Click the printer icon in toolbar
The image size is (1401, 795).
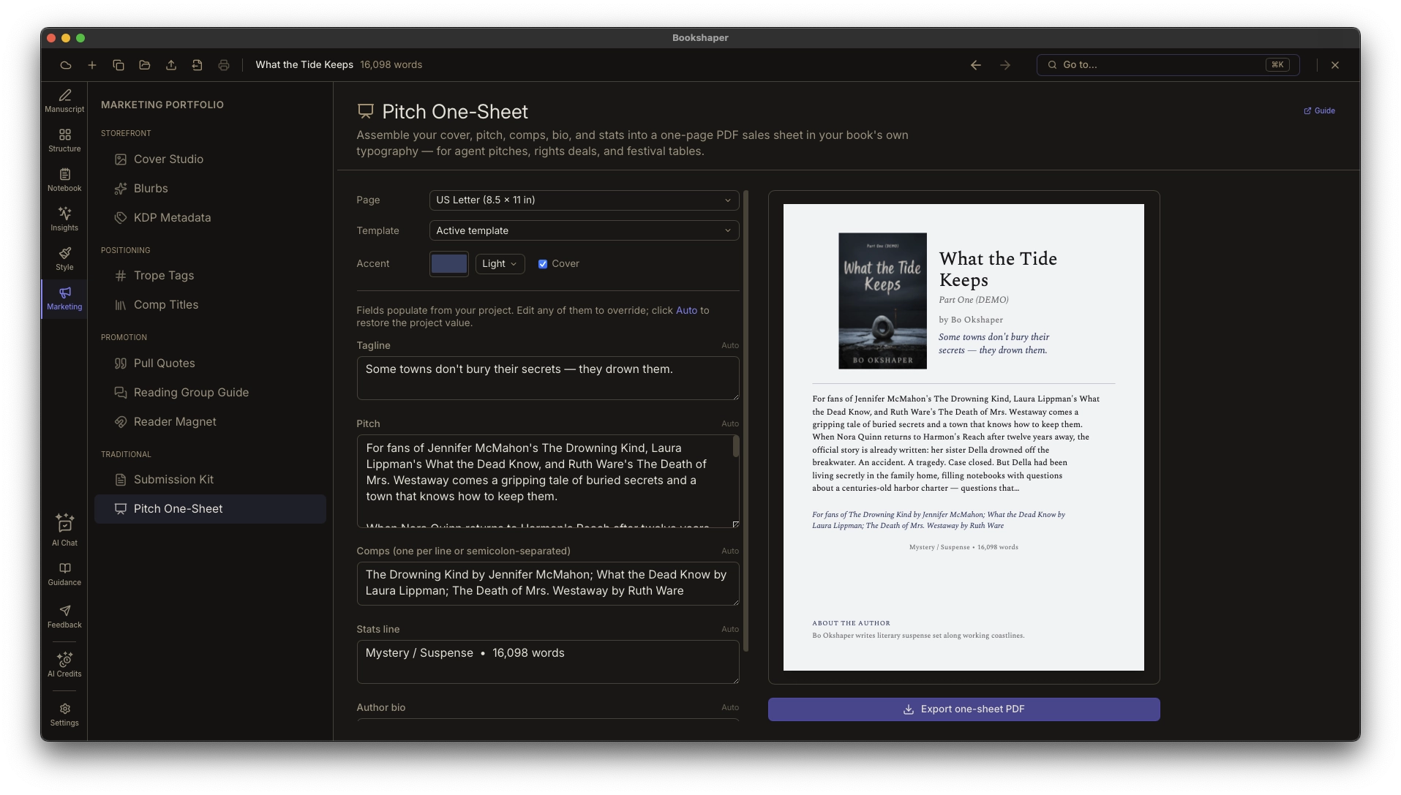224,65
